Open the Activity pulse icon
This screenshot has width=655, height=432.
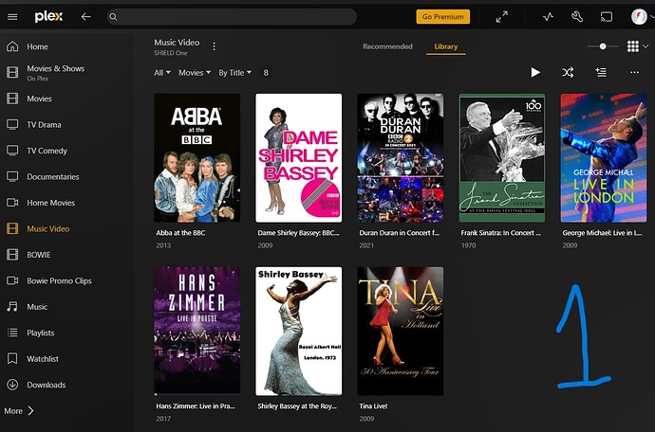548,17
